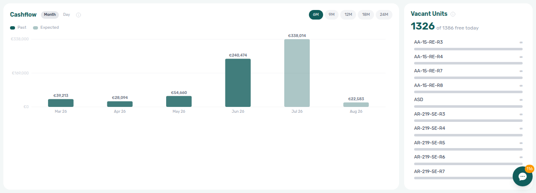Image resolution: width=536 pixels, height=193 pixels.
Task: Click the Cashflow info icon
Action: [x=78, y=15]
